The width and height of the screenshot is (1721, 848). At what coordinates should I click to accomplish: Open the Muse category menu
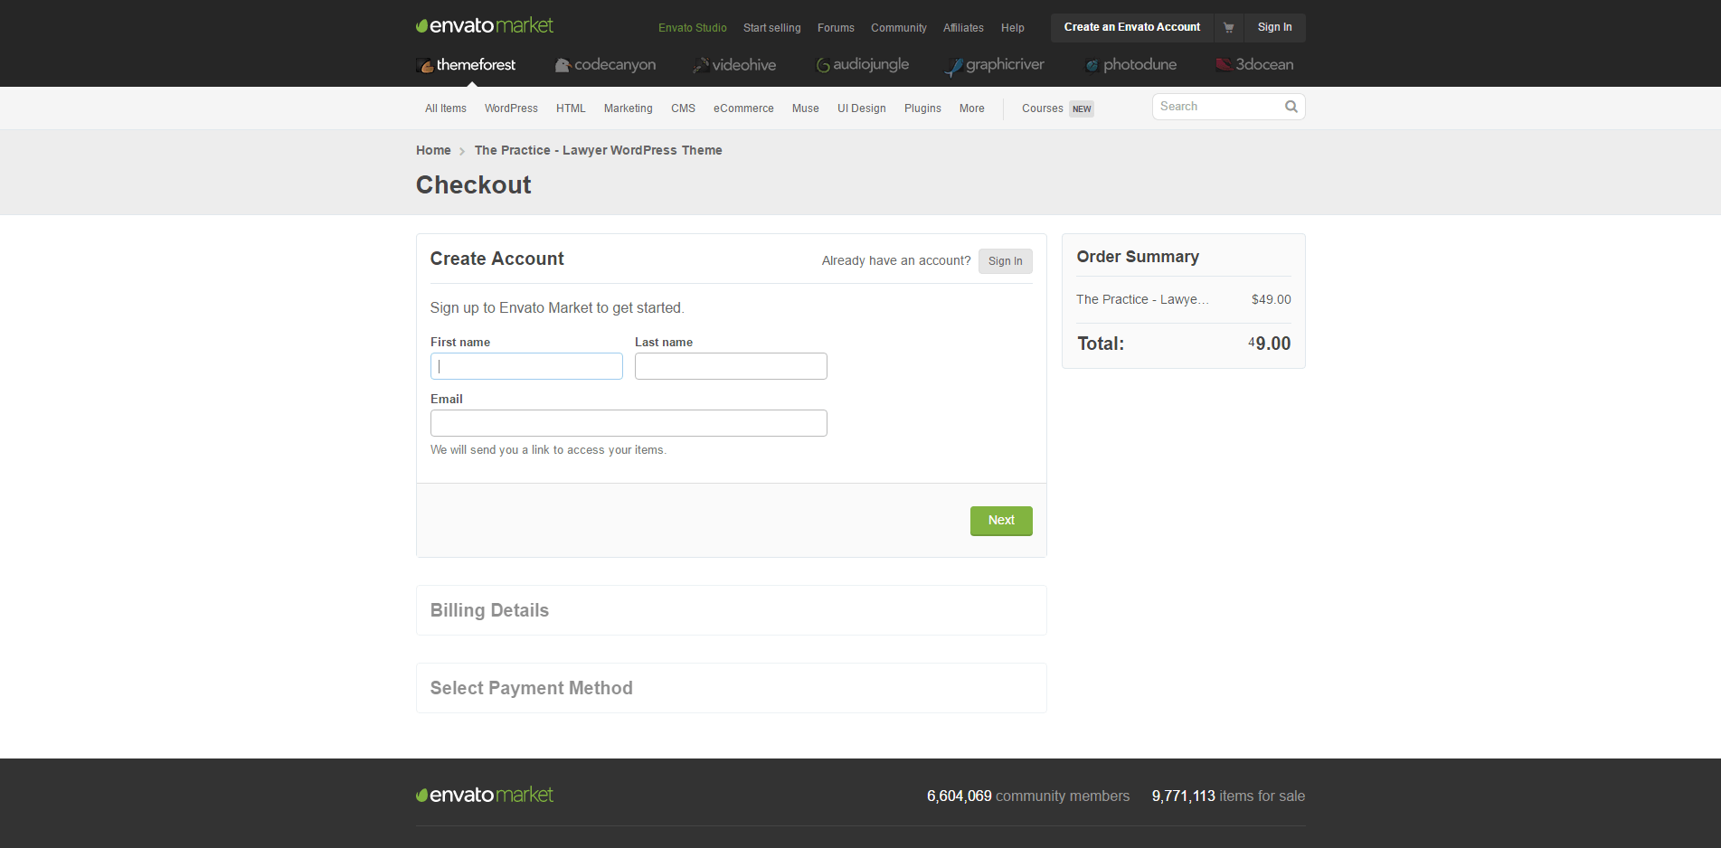pos(806,108)
